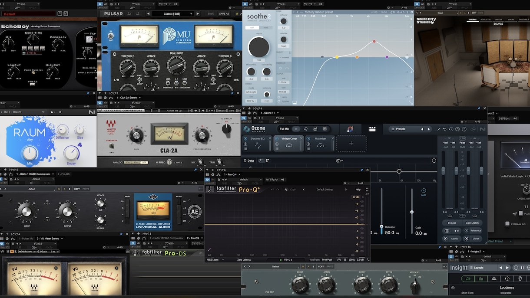Click the soothe2 depth knob
Screen dimensions: 530x298
258,46
